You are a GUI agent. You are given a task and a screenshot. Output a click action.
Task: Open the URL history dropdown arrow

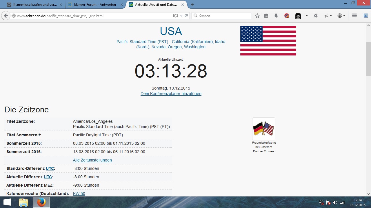coord(181,16)
